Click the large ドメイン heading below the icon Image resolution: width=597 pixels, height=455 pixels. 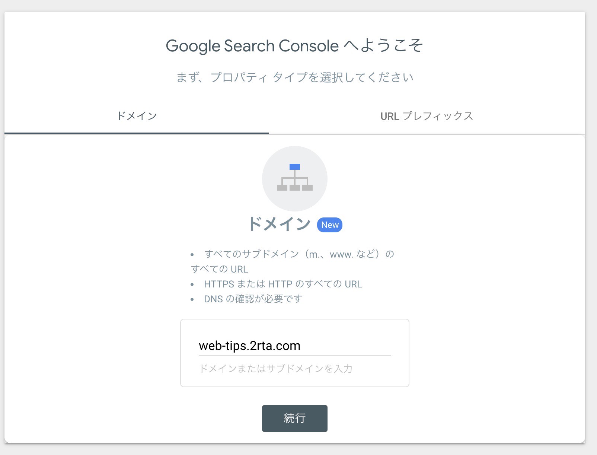(279, 224)
